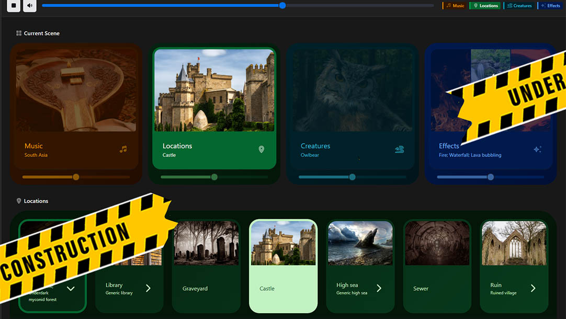Expand the Ruin location variants

(533, 288)
